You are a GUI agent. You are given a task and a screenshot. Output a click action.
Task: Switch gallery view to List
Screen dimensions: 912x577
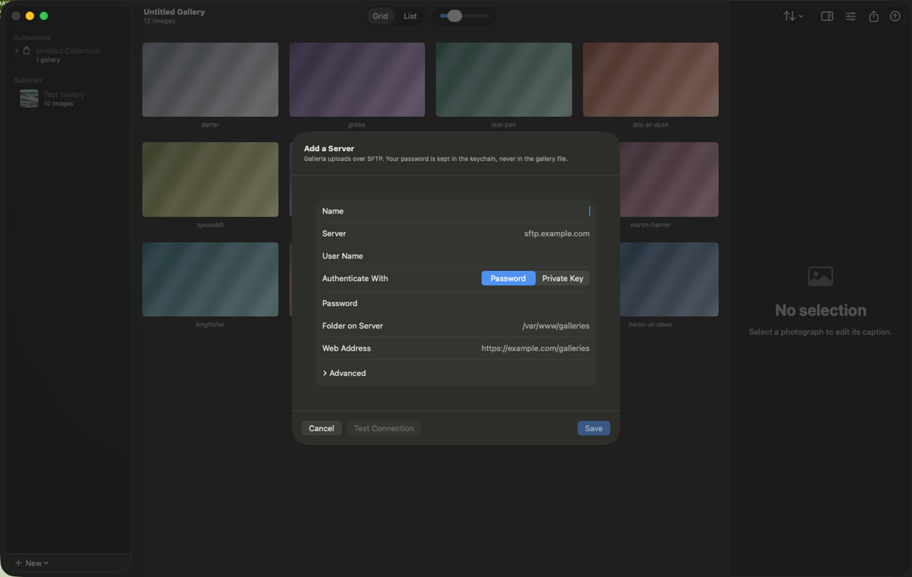[410, 16]
